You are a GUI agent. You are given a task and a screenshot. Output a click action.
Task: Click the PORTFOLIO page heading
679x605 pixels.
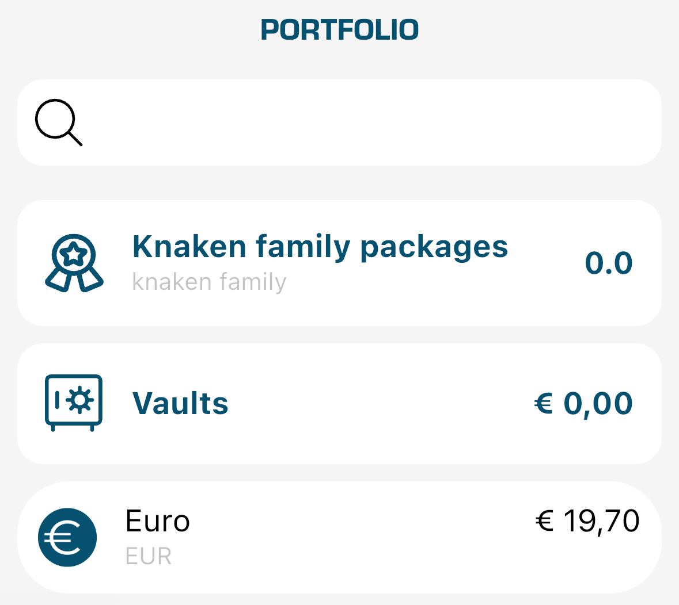[x=339, y=30]
